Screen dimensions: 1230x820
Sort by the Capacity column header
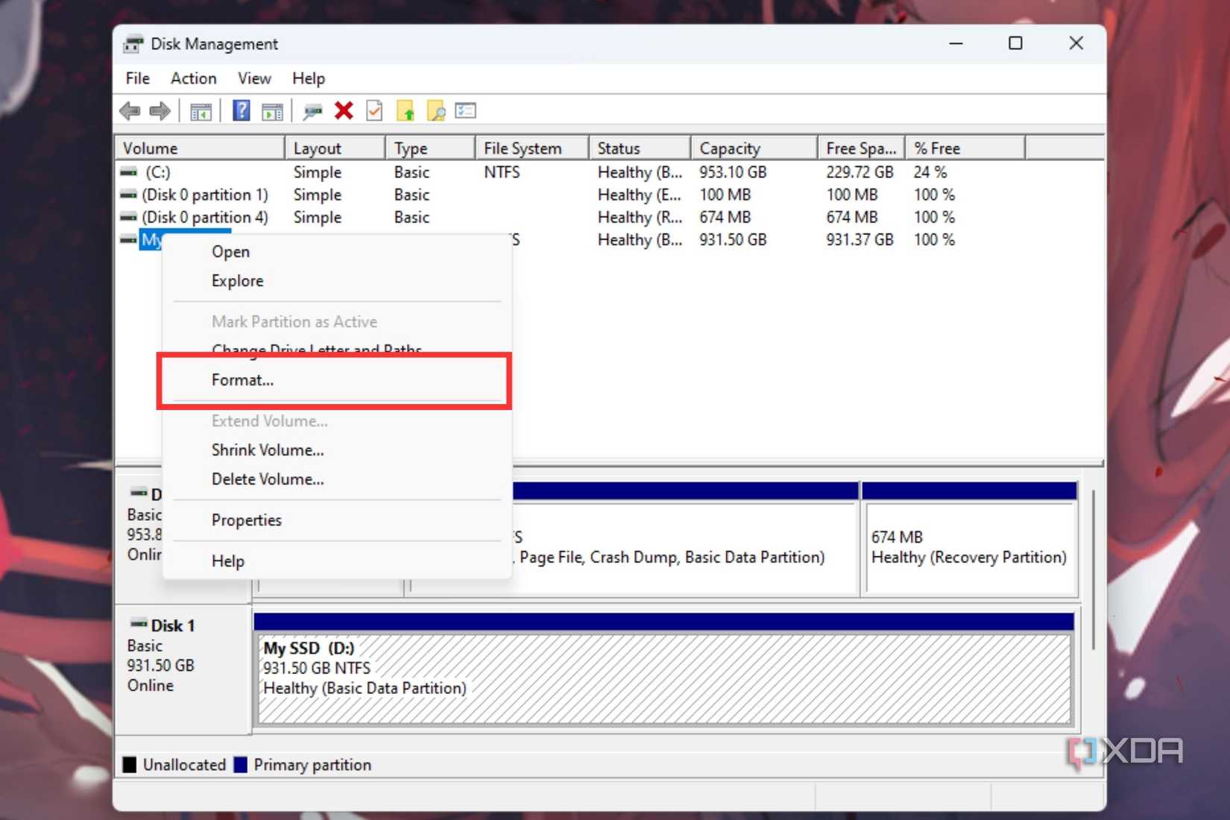[x=754, y=148]
